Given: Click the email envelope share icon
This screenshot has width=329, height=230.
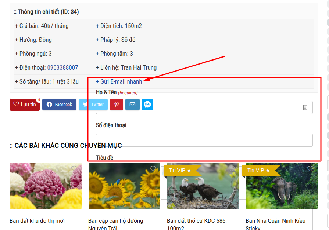Looking at the screenshot, I should click(x=132, y=105).
